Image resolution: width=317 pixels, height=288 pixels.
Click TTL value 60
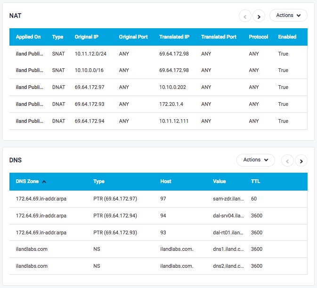click(x=254, y=199)
